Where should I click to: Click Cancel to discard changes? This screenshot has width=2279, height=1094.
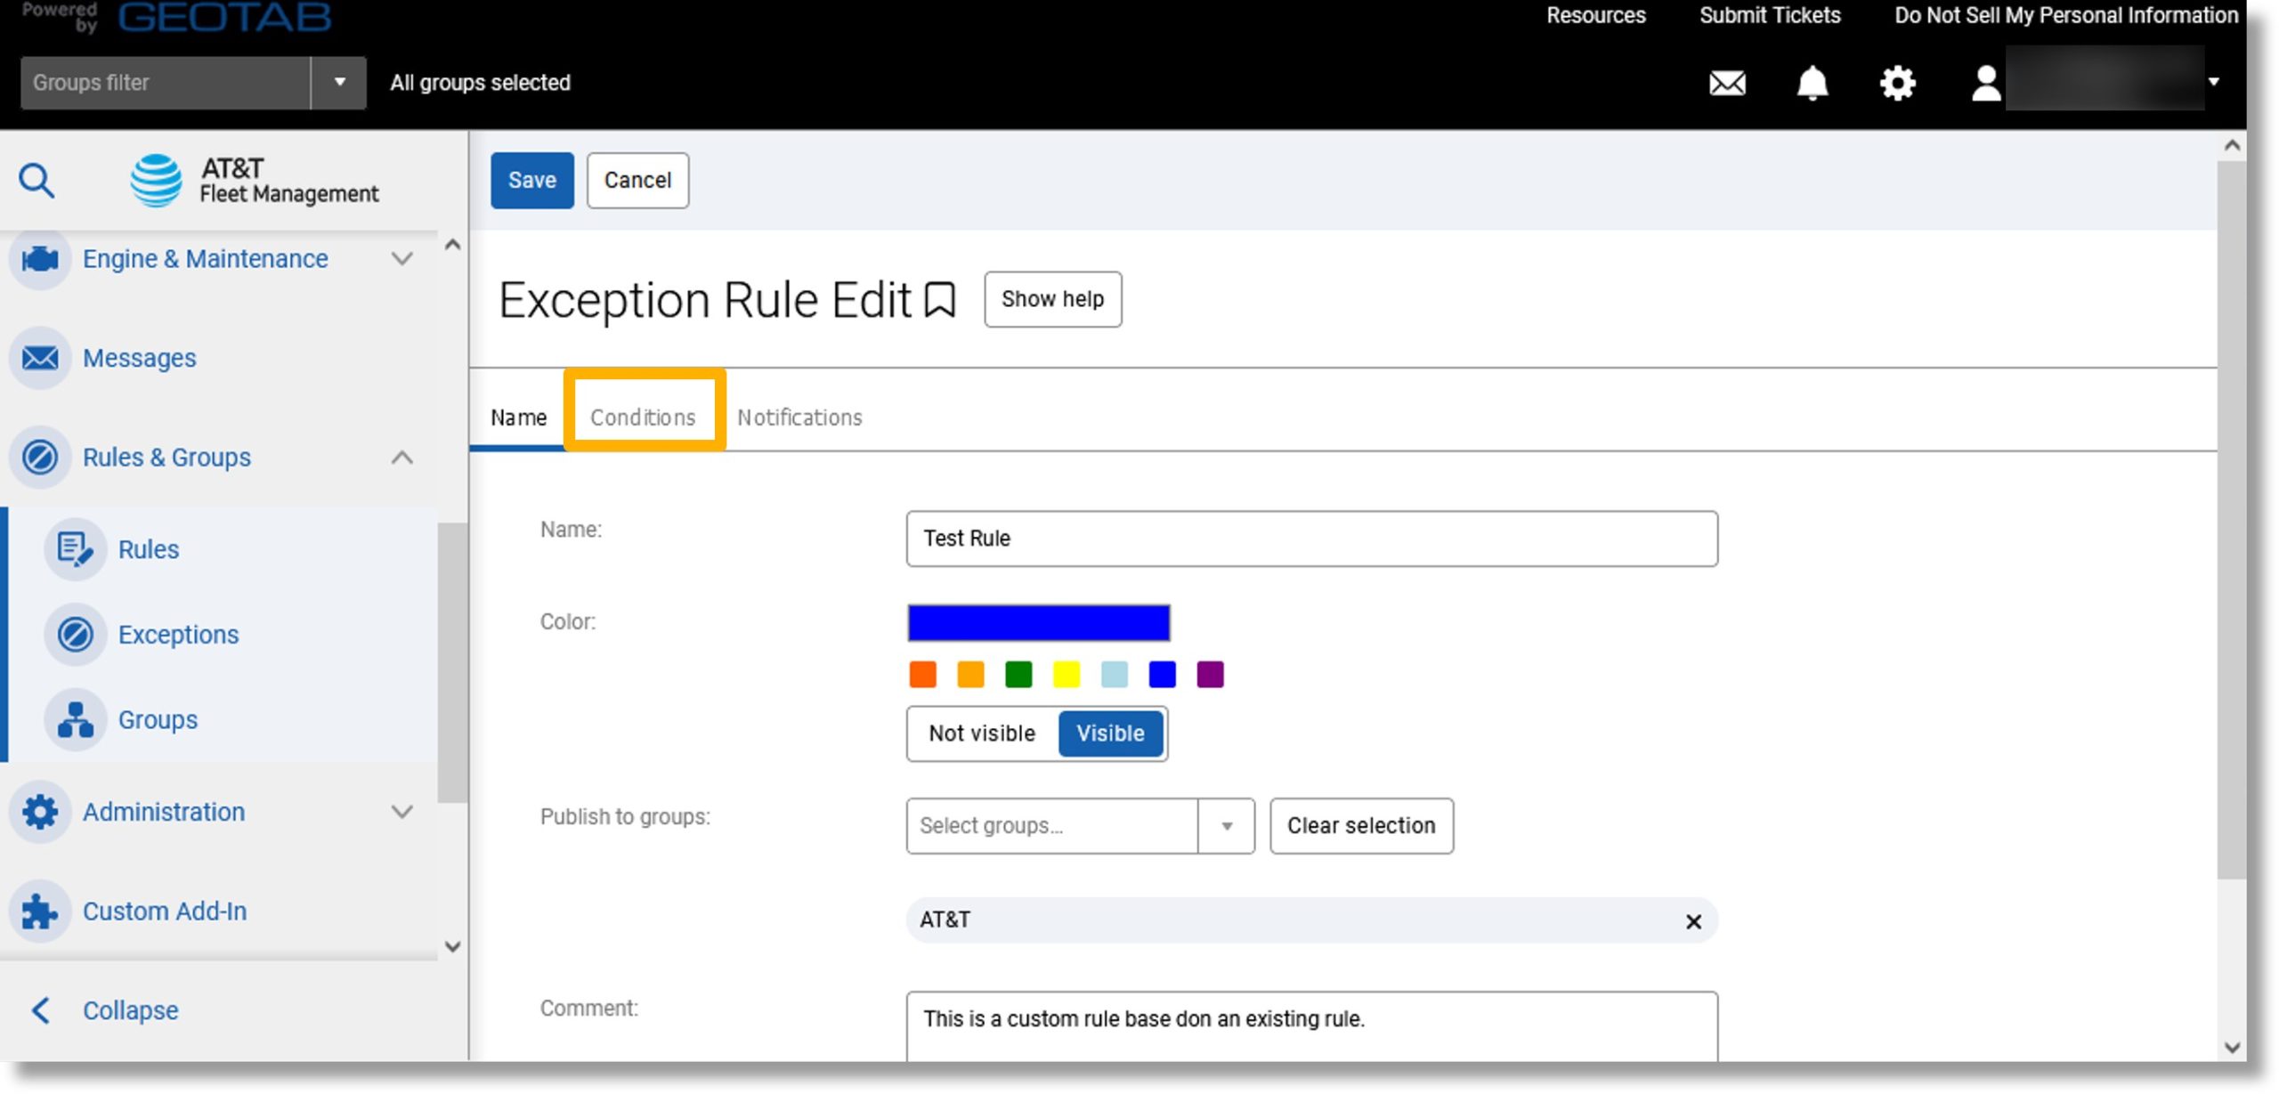click(637, 179)
